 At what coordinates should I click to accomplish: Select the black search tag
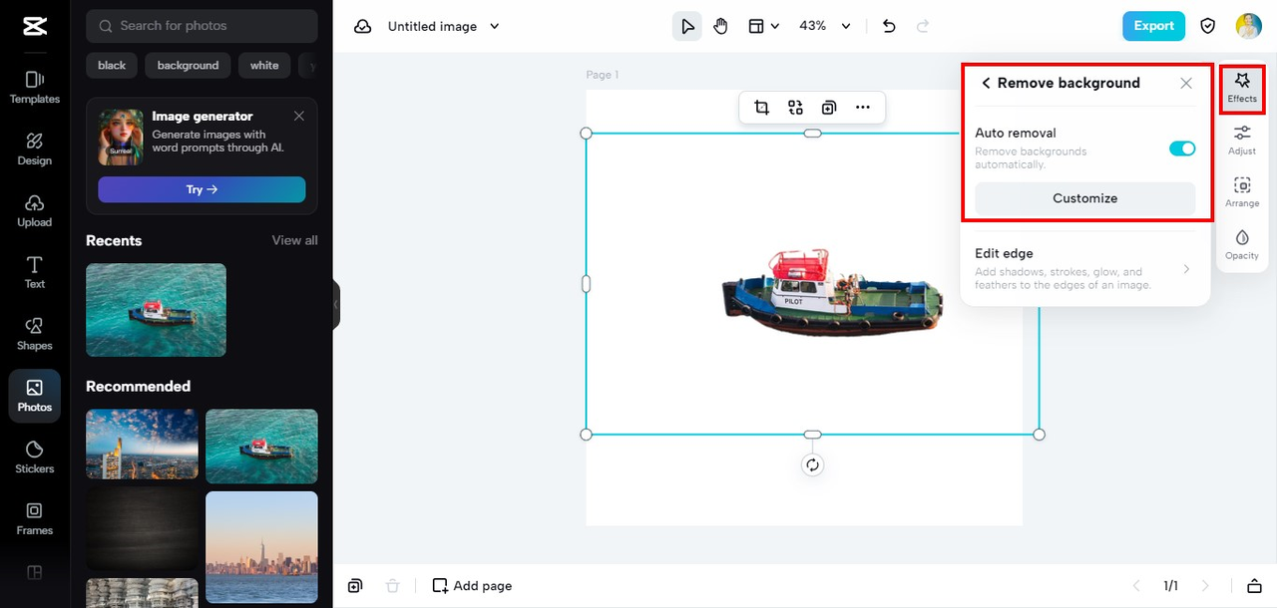tap(112, 66)
